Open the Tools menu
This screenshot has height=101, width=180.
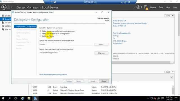click(161, 7)
